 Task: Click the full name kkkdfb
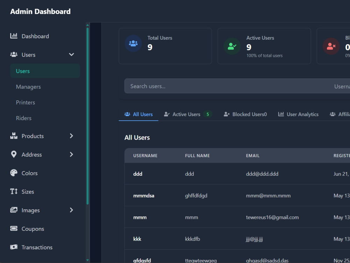tap(192, 239)
